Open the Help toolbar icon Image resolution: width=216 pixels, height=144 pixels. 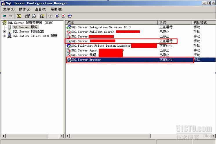click(x=42, y=16)
